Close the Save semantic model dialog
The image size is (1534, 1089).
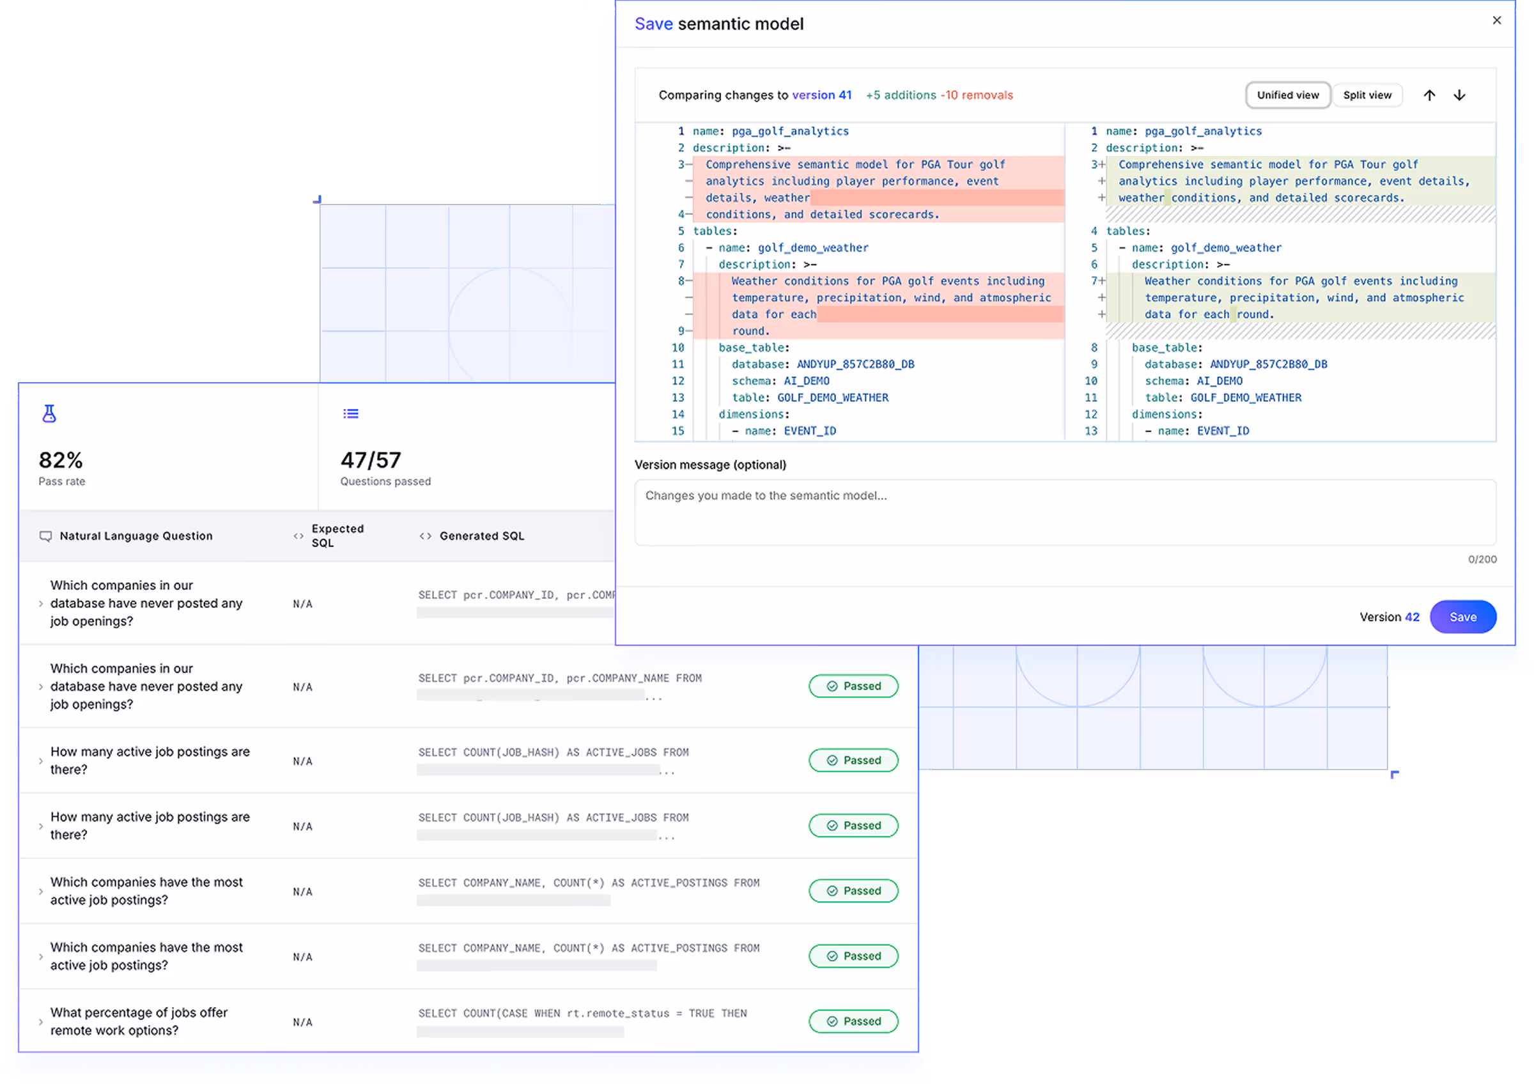(x=1496, y=21)
